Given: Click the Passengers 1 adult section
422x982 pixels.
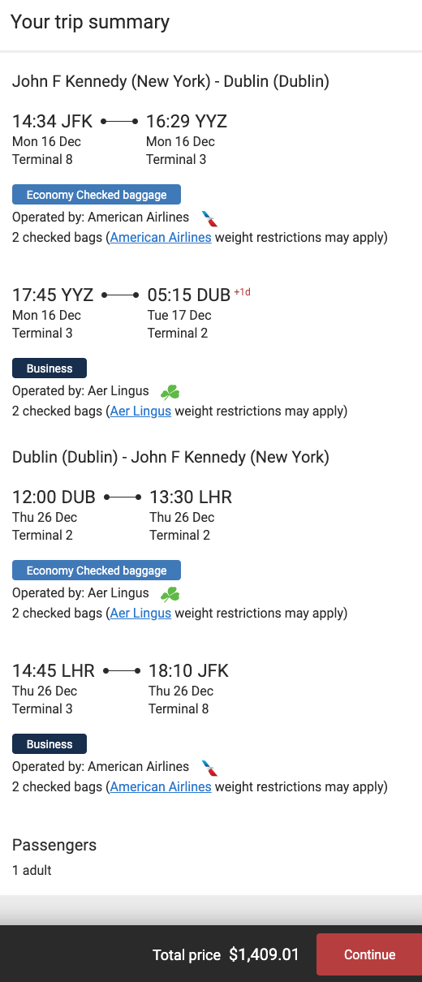Looking at the screenshot, I should pos(54,857).
